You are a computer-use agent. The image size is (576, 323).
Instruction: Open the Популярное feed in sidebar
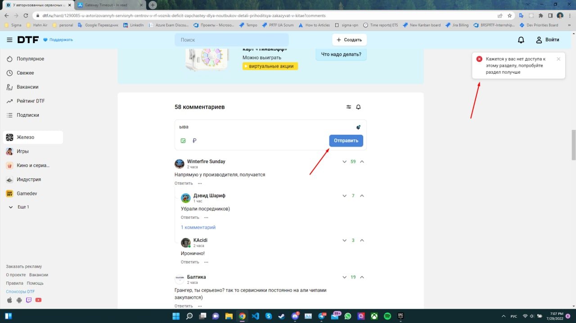(x=30, y=59)
